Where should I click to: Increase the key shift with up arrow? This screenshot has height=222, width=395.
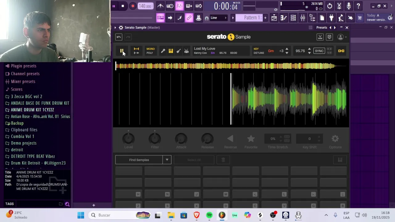(x=287, y=49)
